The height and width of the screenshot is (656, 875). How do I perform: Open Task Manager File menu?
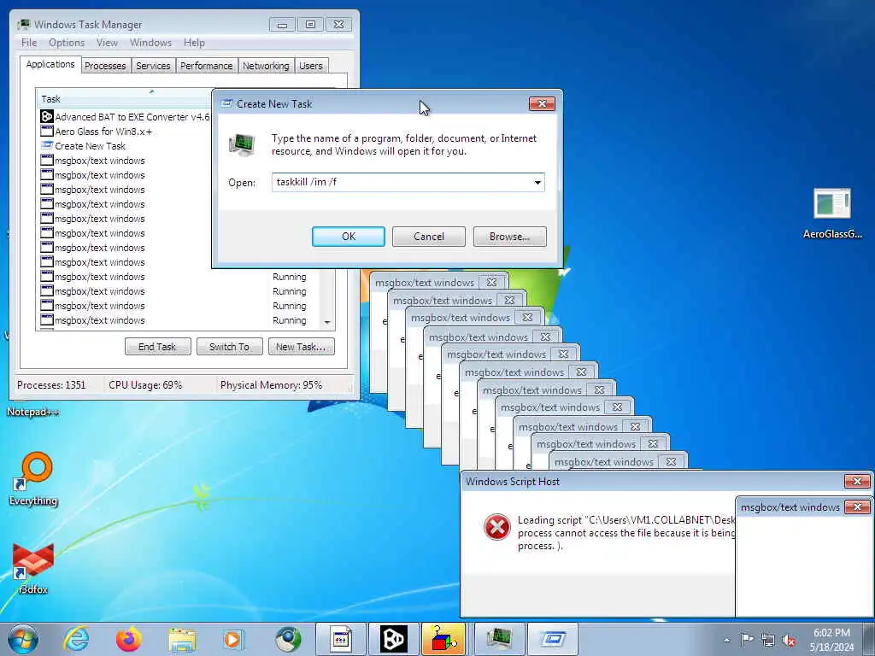pyautogui.click(x=29, y=43)
